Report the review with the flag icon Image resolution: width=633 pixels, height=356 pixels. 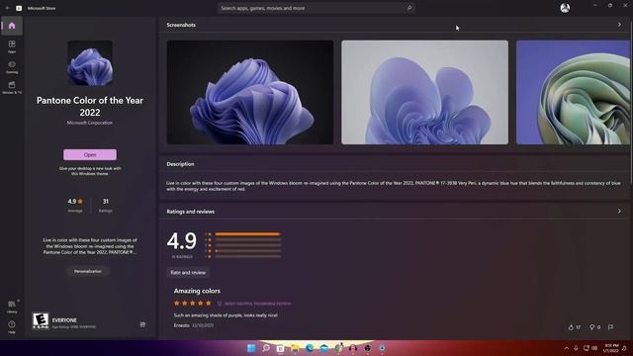click(x=611, y=327)
